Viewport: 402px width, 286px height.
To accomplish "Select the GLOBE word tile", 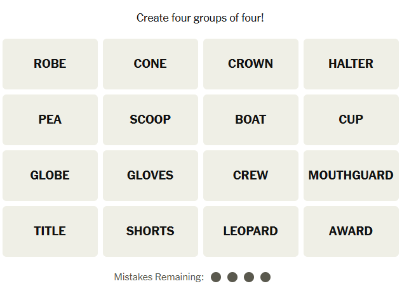I will pos(50,176).
